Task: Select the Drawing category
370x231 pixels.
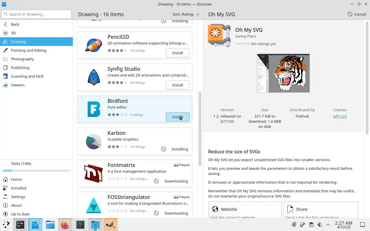Action: point(36,42)
